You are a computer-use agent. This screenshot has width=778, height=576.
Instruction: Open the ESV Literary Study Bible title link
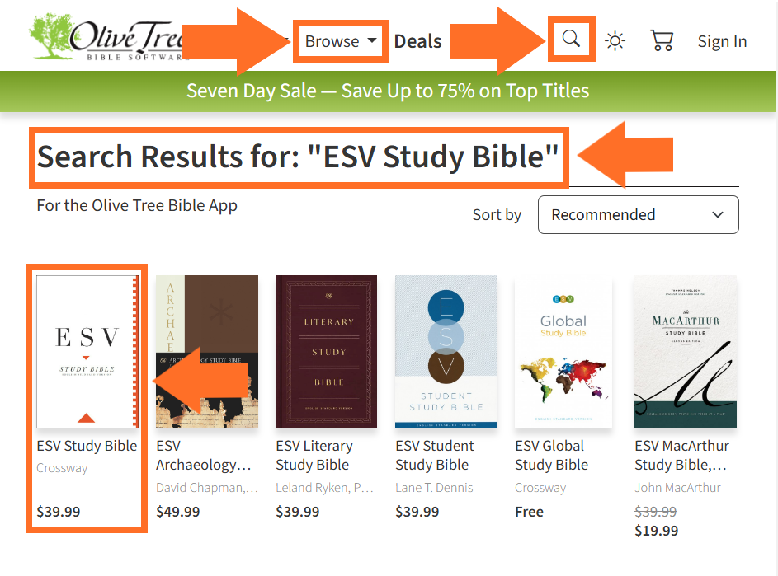314,455
